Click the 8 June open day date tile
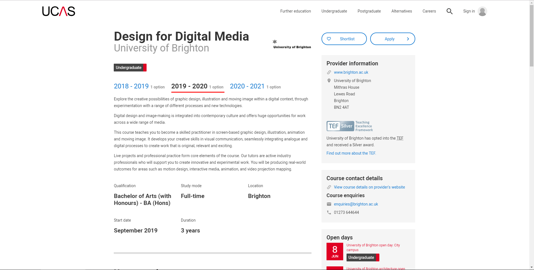 pyautogui.click(x=335, y=251)
